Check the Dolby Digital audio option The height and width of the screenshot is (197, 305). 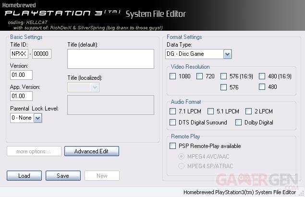tap(238, 123)
